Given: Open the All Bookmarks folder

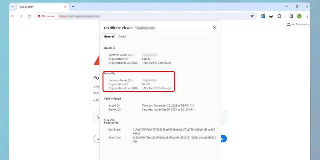Looking at the screenshot, I should pyautogui.click(x=298, y=24).
